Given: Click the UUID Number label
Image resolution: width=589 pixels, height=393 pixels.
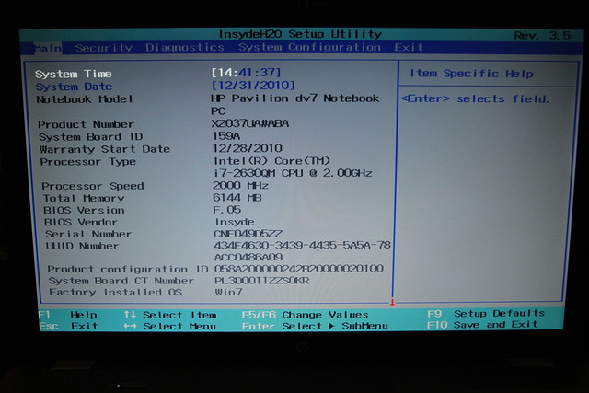Looking at the screenshot, I should pyautogui.click(x=82, y=246).
